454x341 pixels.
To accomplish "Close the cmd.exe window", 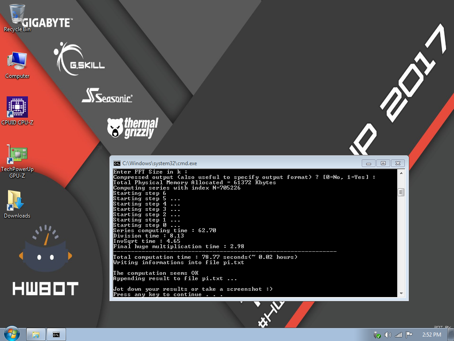I will 398,163.
